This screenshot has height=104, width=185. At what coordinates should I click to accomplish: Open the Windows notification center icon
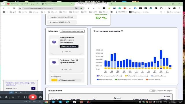pos(180,102)
